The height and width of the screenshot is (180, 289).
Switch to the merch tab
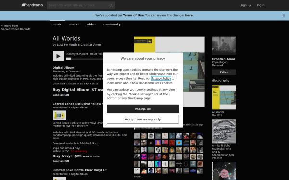74,24
